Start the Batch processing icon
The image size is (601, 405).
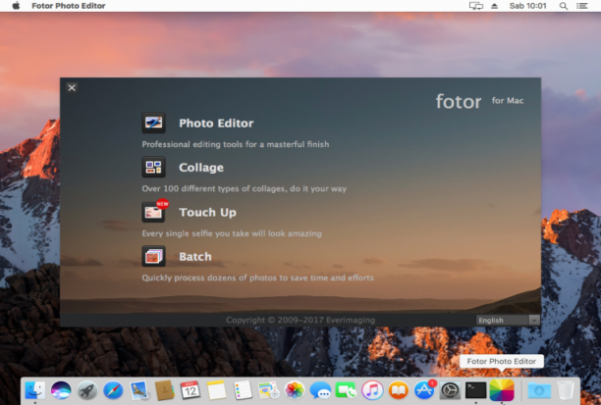[x=154, y=256]
